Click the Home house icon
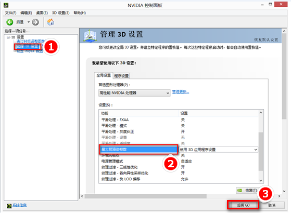291x213 pixels. point(50,22)
